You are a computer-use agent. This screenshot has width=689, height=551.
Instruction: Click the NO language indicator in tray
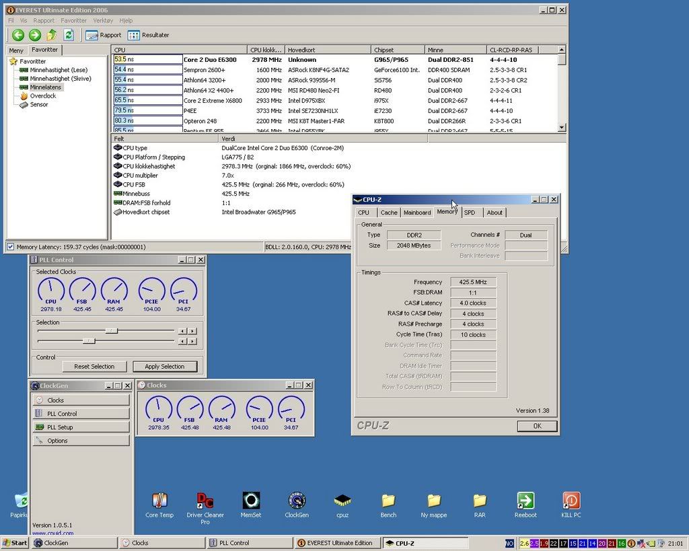click(x=509, y=543)
